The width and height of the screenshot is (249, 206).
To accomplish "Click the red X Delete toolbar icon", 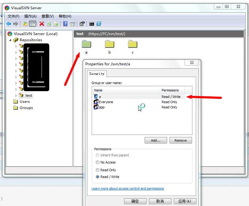I will coord(42,24).
